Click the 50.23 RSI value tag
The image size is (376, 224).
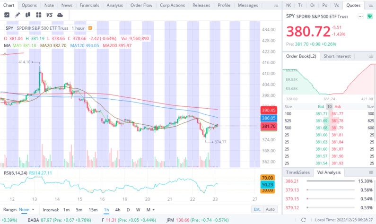pos(267,185)
